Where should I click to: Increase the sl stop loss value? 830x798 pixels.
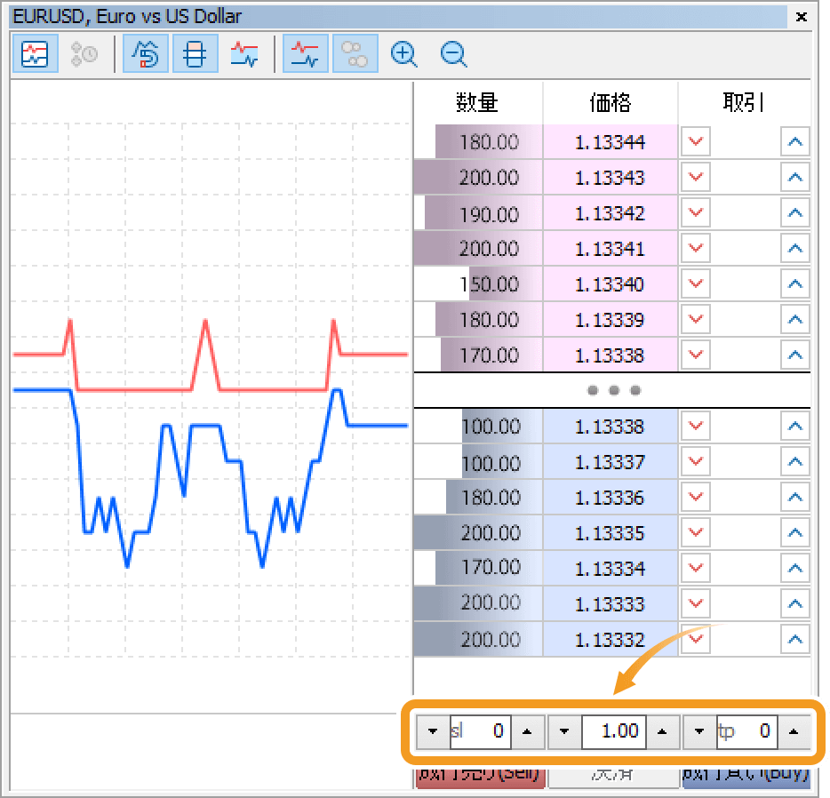pos(527,731)
